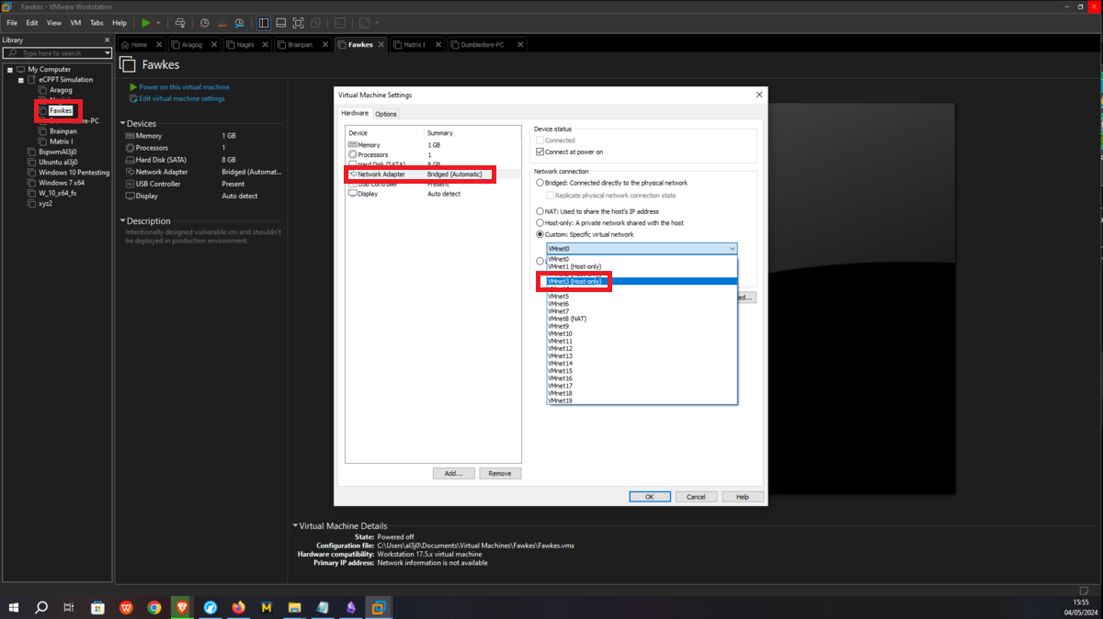Select Brainpan in the Library tree
The image size is (1103, 619).
tap(63, 131)
